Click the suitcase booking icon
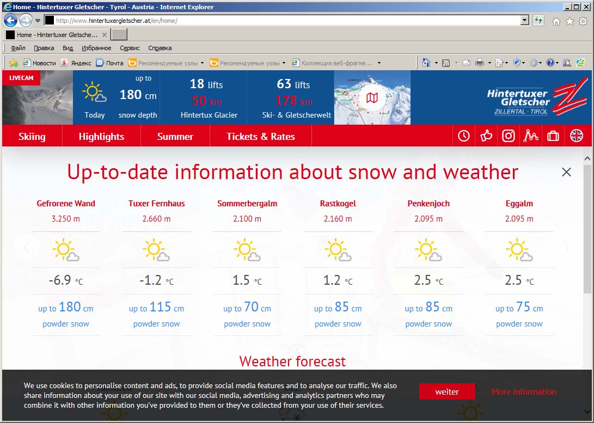594x423 pixels. coord(553,136)
